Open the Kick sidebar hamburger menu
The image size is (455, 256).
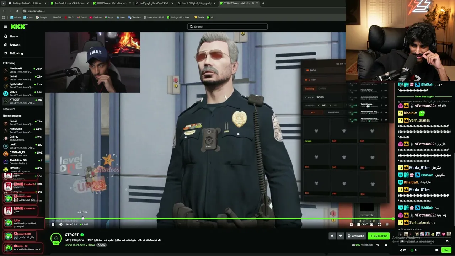click(x=6, y=27)
